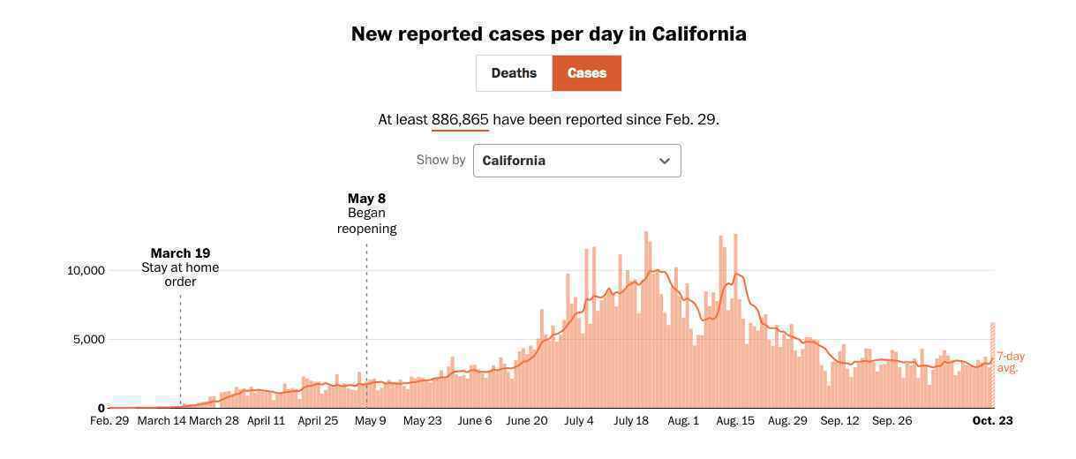1076x459 pixels.
Task: Click the 10,000 y-axis label
Action: 86,270
